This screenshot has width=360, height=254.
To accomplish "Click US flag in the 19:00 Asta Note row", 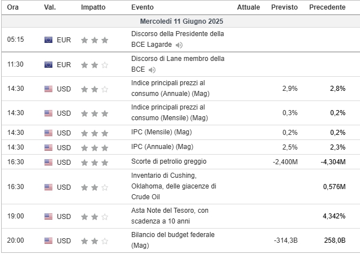I will pos(48,217).
